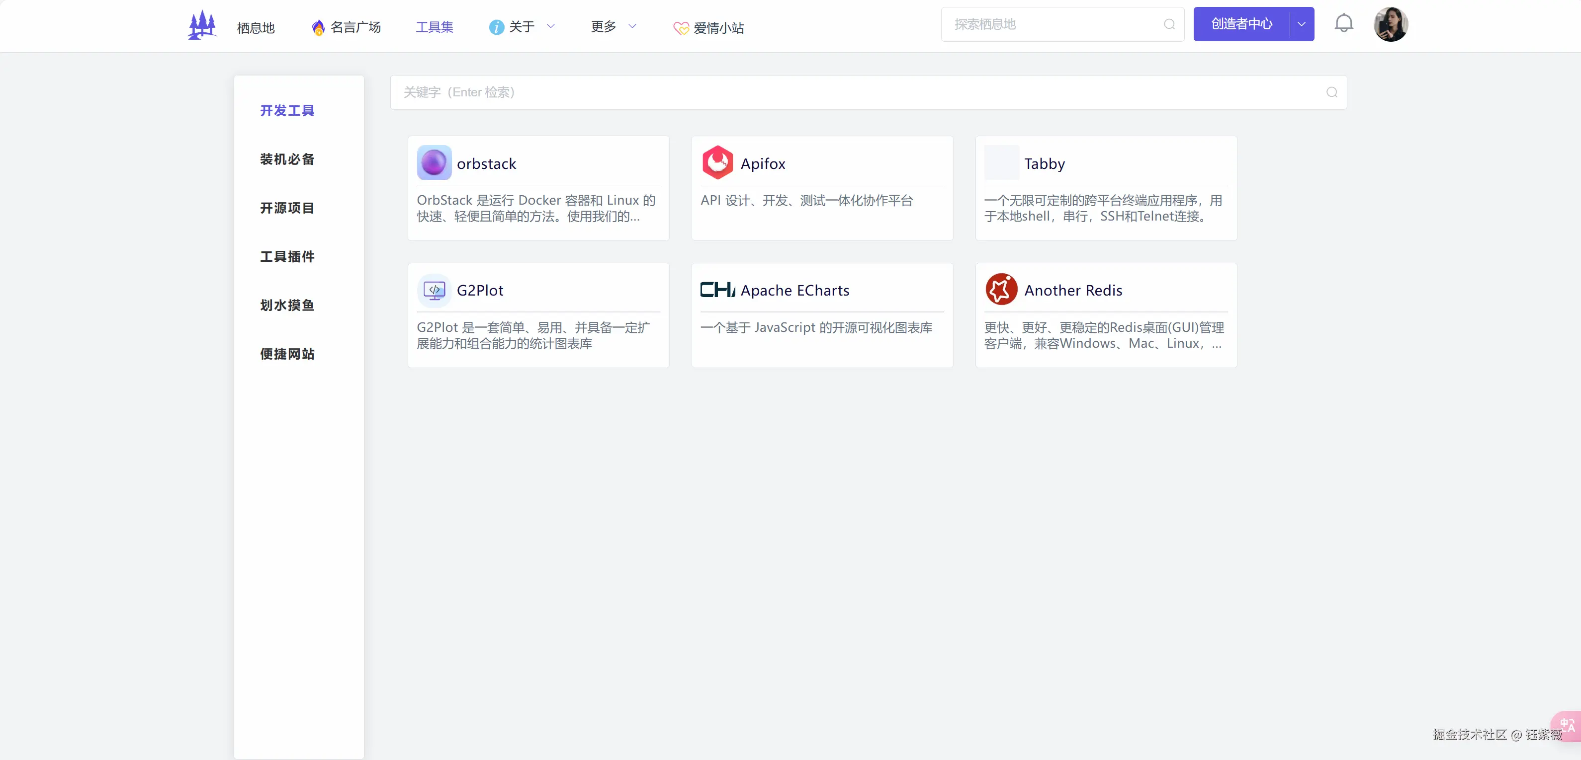Open the 创造者中心 dropdown arrow
This screenshot has height=760, width=1581.
(1301, 24)
